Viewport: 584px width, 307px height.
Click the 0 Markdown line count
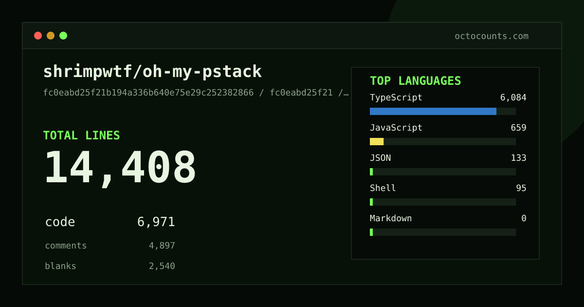[524, 218]
